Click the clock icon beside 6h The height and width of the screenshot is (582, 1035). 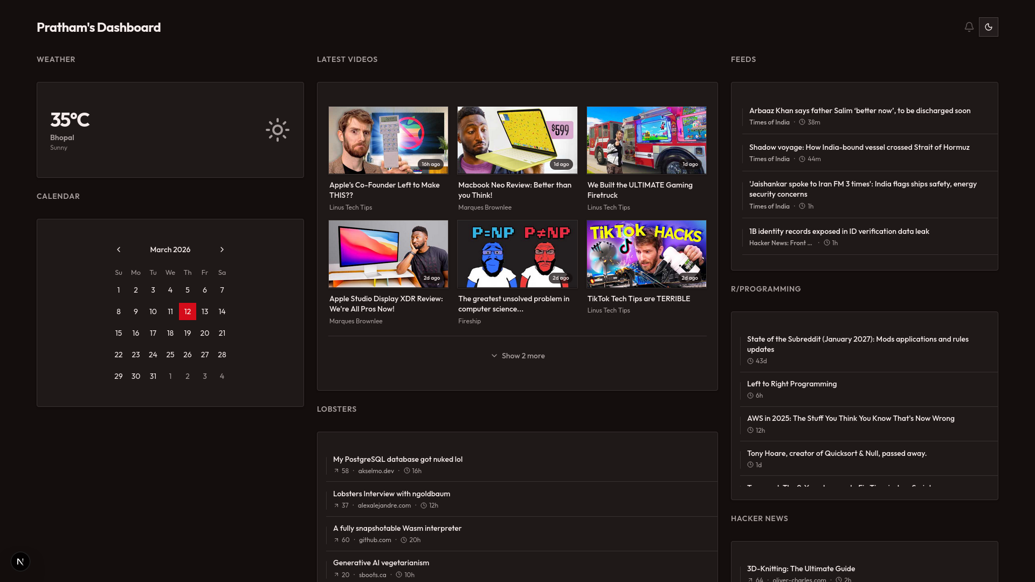point(750,396)
